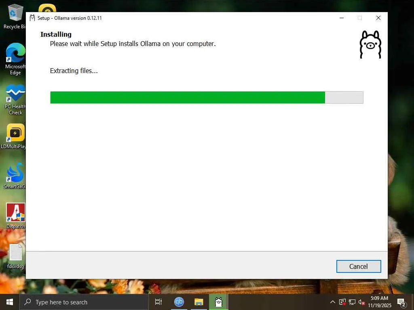Select the PC Health Check desktop shortcut
414x310 pixels.
(15, 100)
